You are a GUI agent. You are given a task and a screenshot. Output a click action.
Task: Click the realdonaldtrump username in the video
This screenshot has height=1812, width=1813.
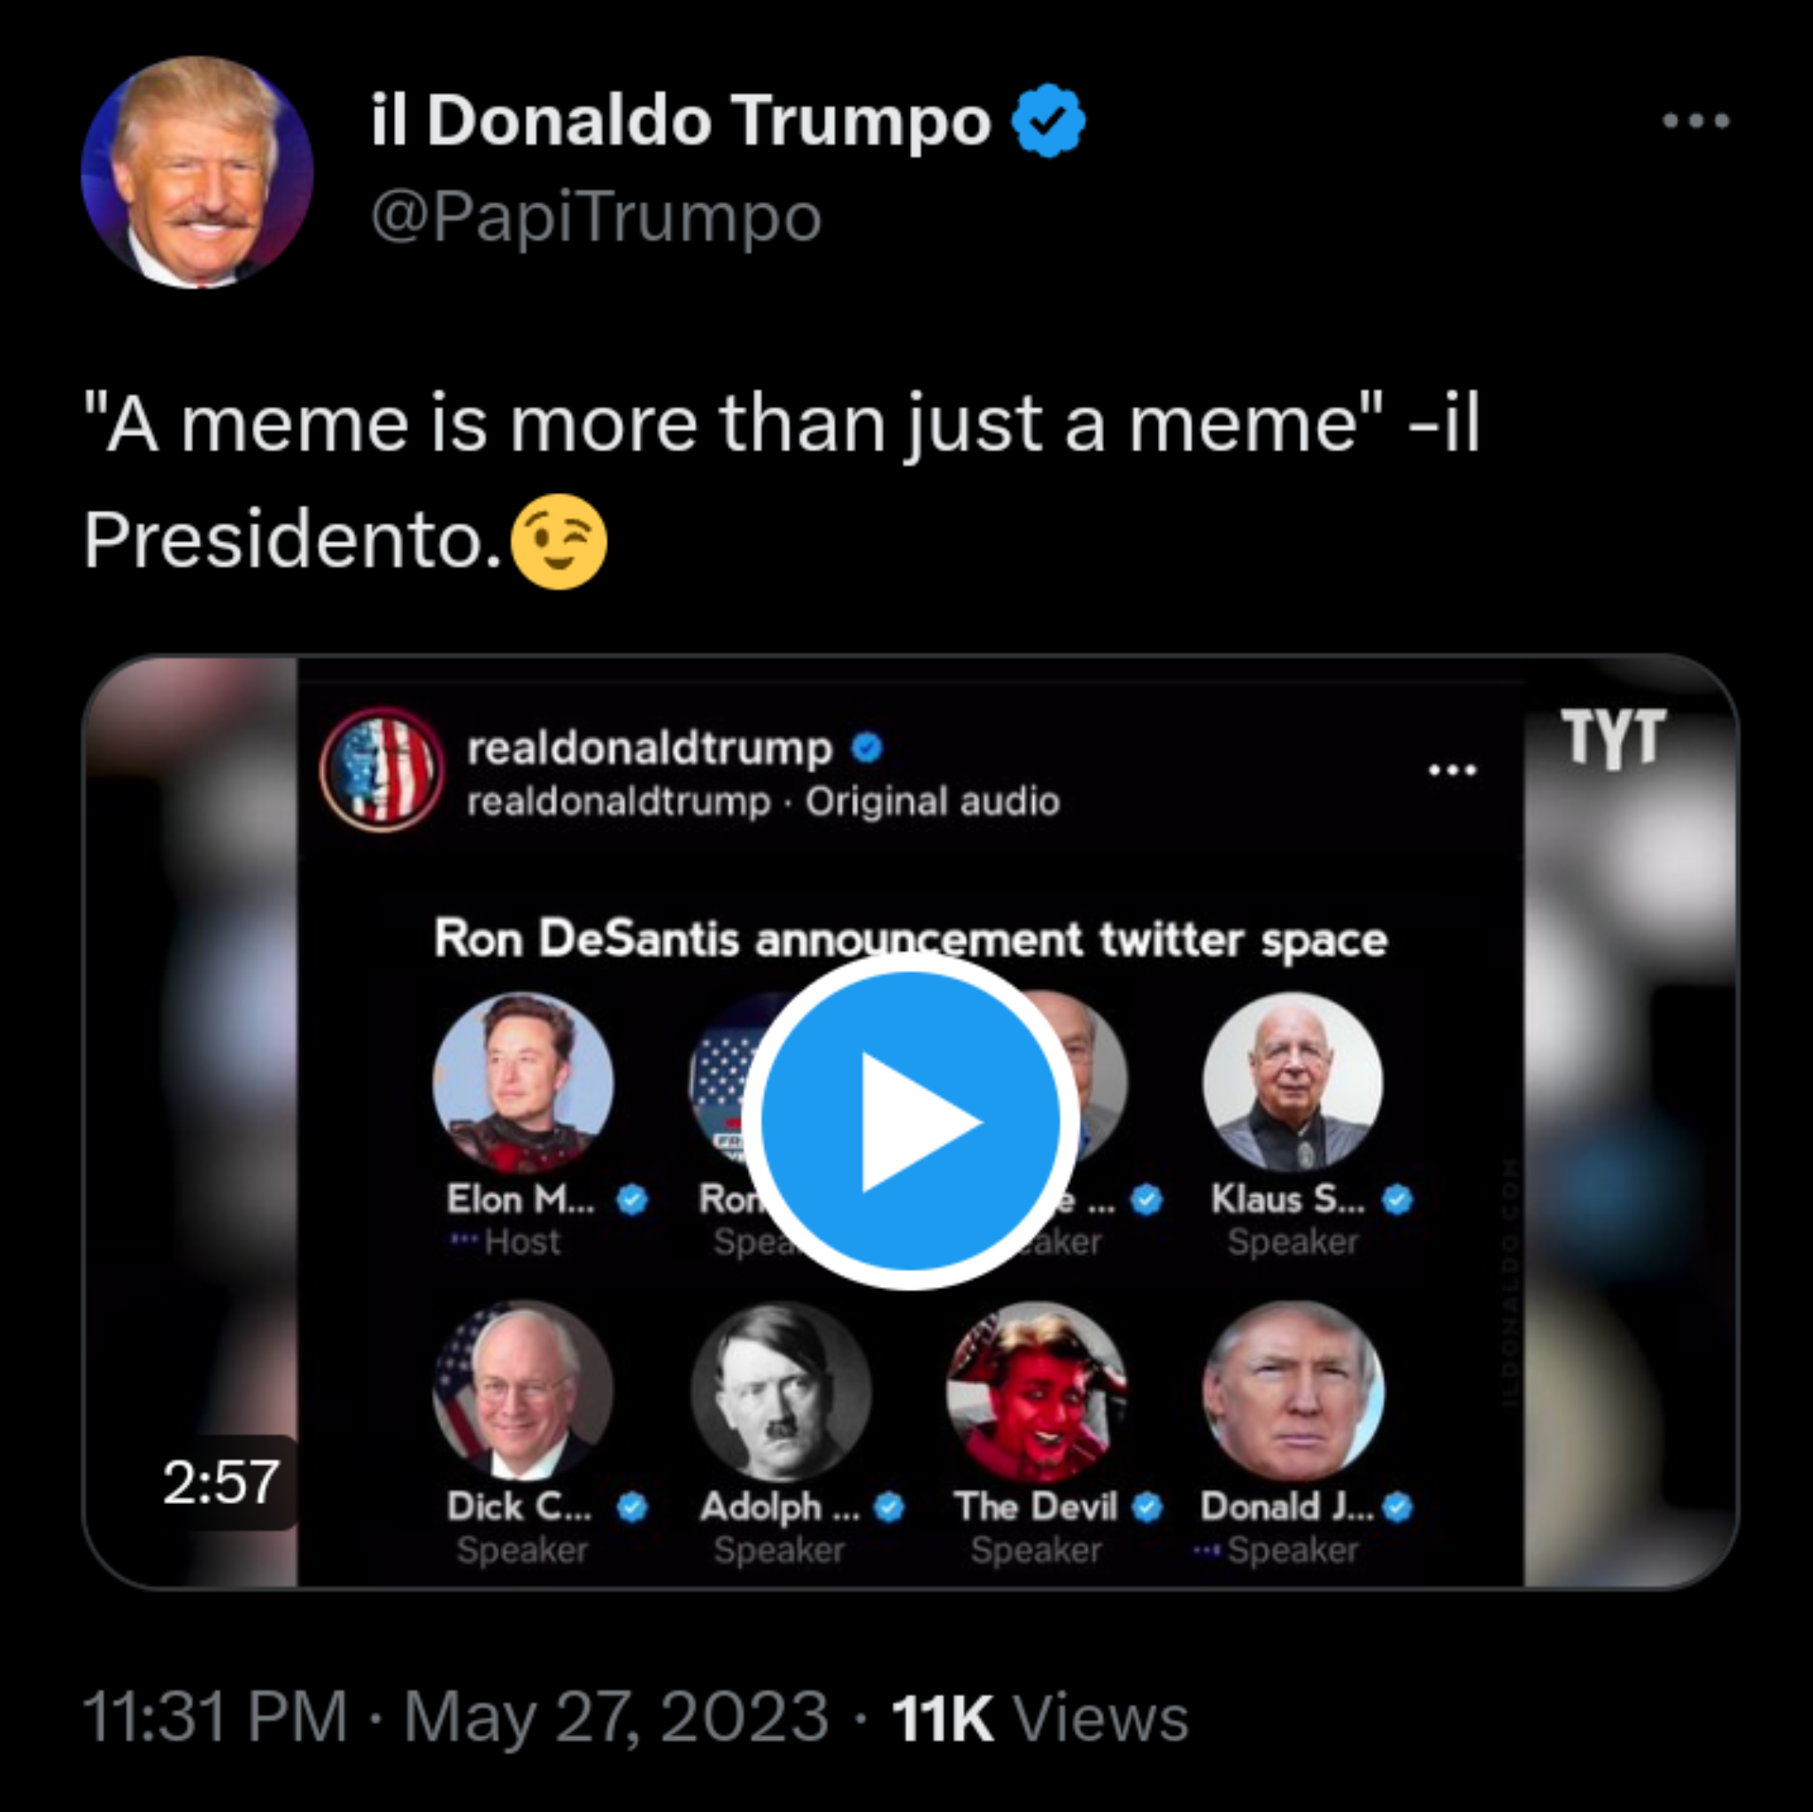click(650, 748)
